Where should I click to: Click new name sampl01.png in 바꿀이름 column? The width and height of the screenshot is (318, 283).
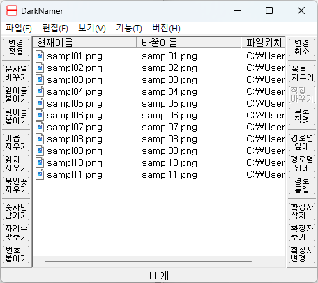tap(169, 56)
